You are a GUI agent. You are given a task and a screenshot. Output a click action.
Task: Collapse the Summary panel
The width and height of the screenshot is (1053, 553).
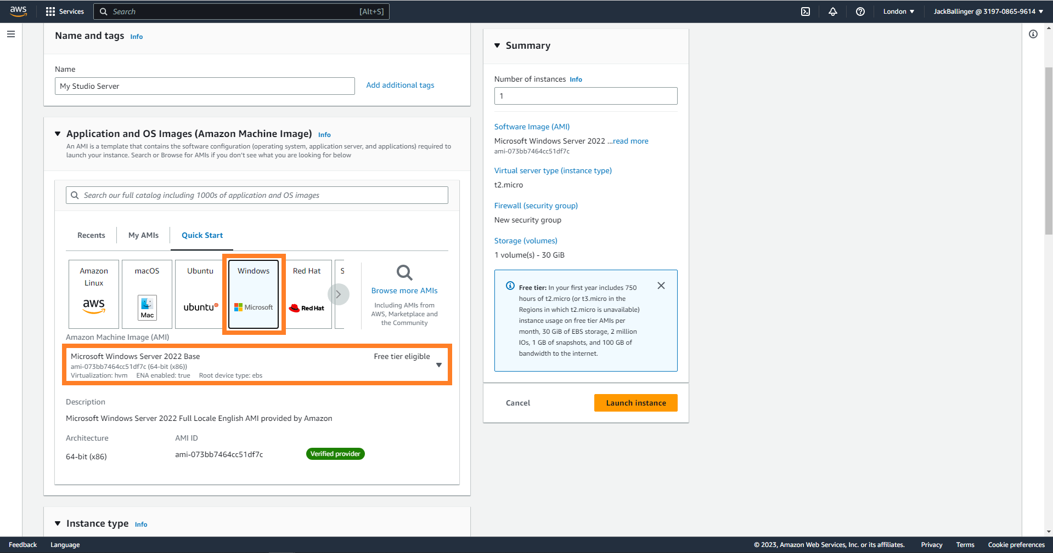(497, 45)
